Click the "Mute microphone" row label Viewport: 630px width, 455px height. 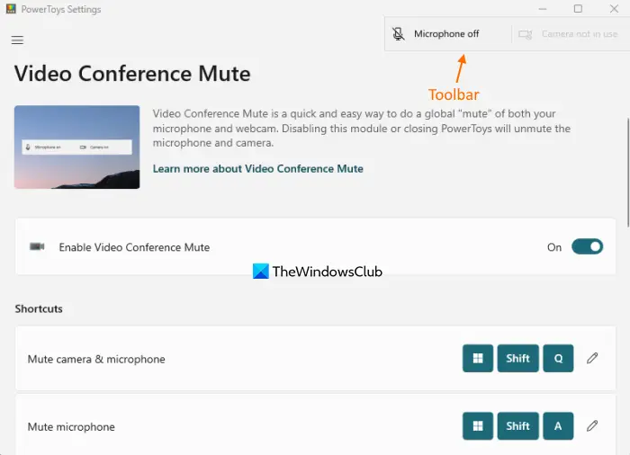coord(71,427)
